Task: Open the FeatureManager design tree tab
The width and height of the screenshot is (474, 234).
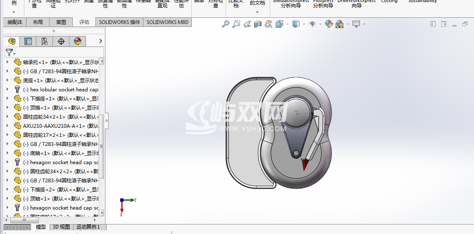Action: 12,41
